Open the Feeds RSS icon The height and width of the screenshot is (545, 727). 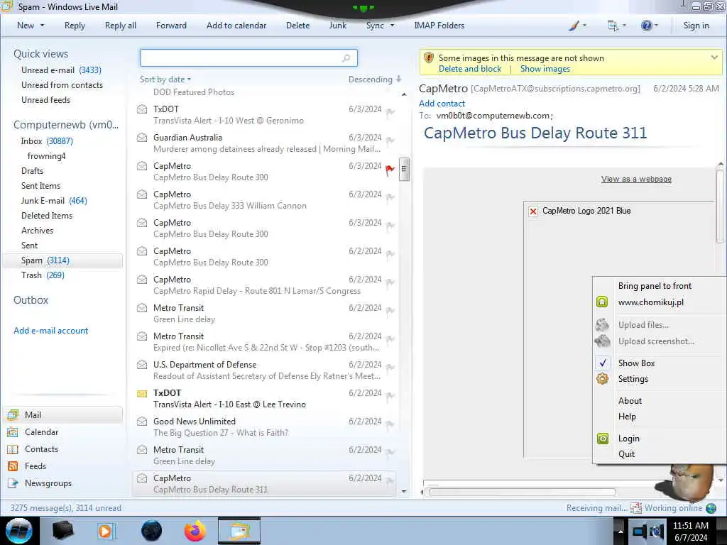(13, 466)
